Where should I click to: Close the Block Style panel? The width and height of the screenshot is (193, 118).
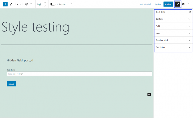pos(190,12)
